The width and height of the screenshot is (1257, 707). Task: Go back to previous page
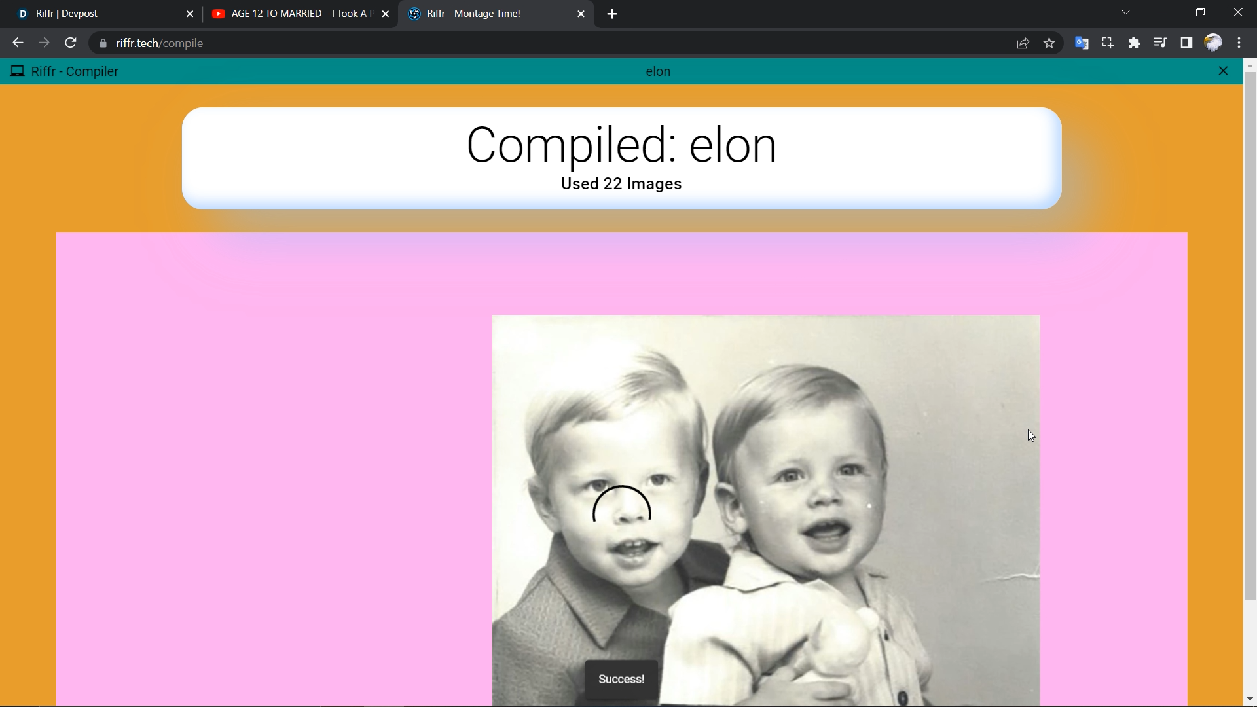coord(18,43)
